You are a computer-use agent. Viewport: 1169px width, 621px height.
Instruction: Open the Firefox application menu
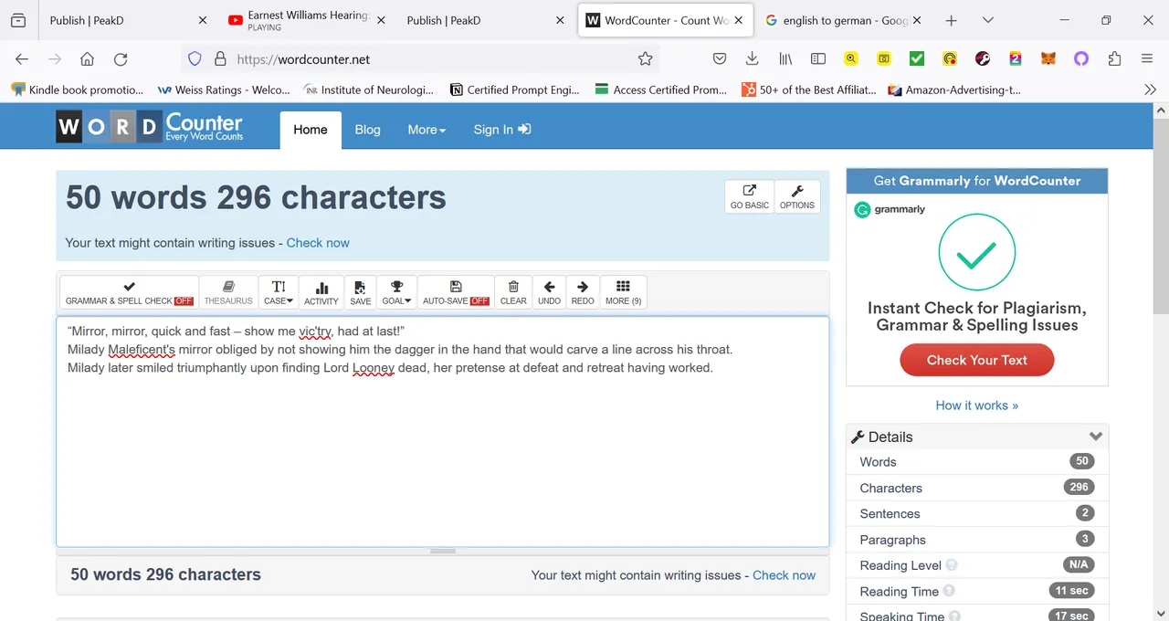pos(1147,59)
